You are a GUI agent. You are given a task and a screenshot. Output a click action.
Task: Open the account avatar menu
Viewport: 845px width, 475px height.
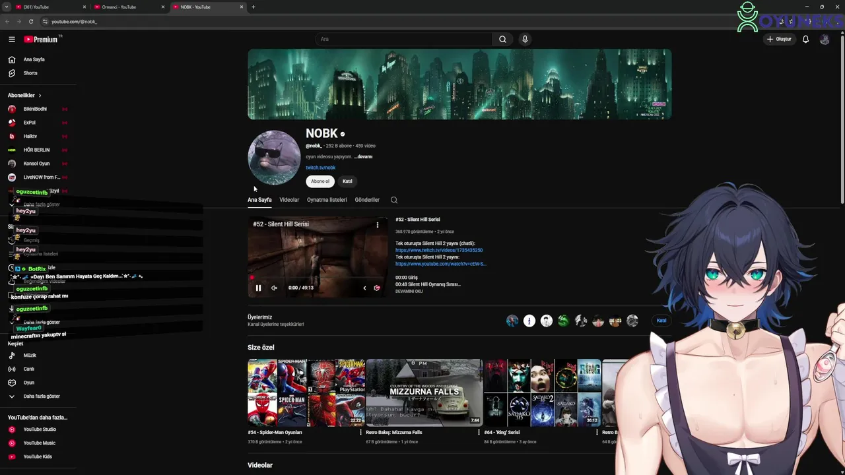825,40
